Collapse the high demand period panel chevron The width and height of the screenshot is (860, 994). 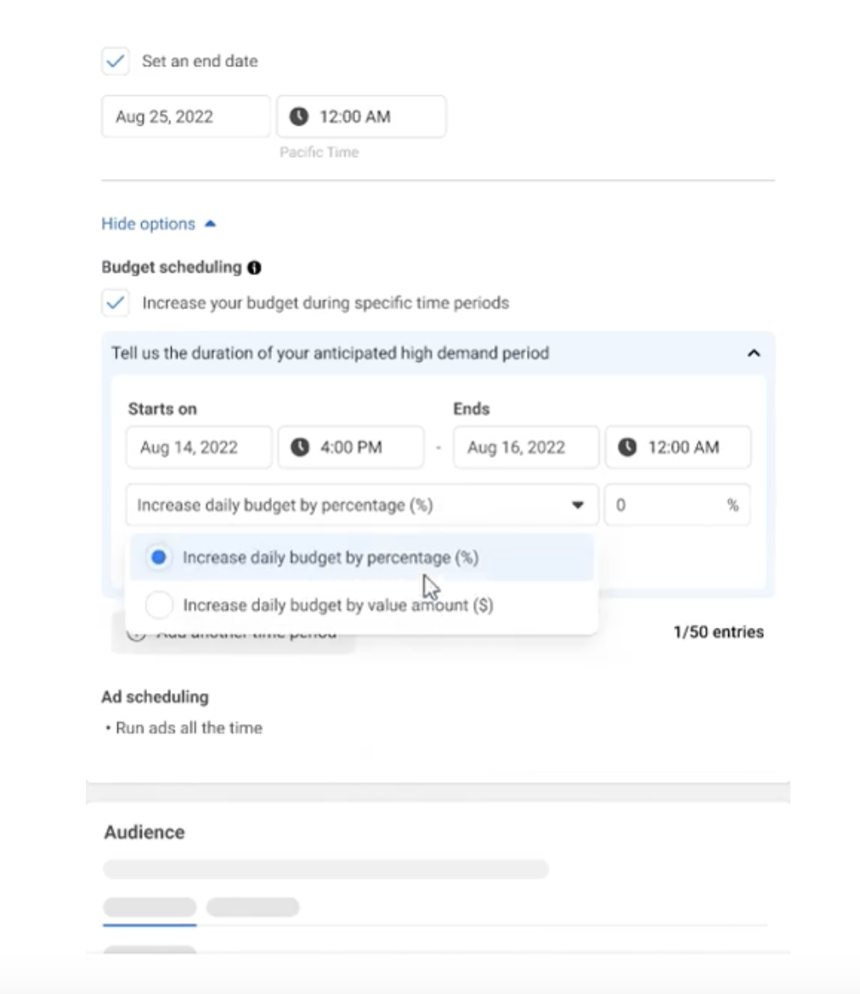click(x=753, y=353)
